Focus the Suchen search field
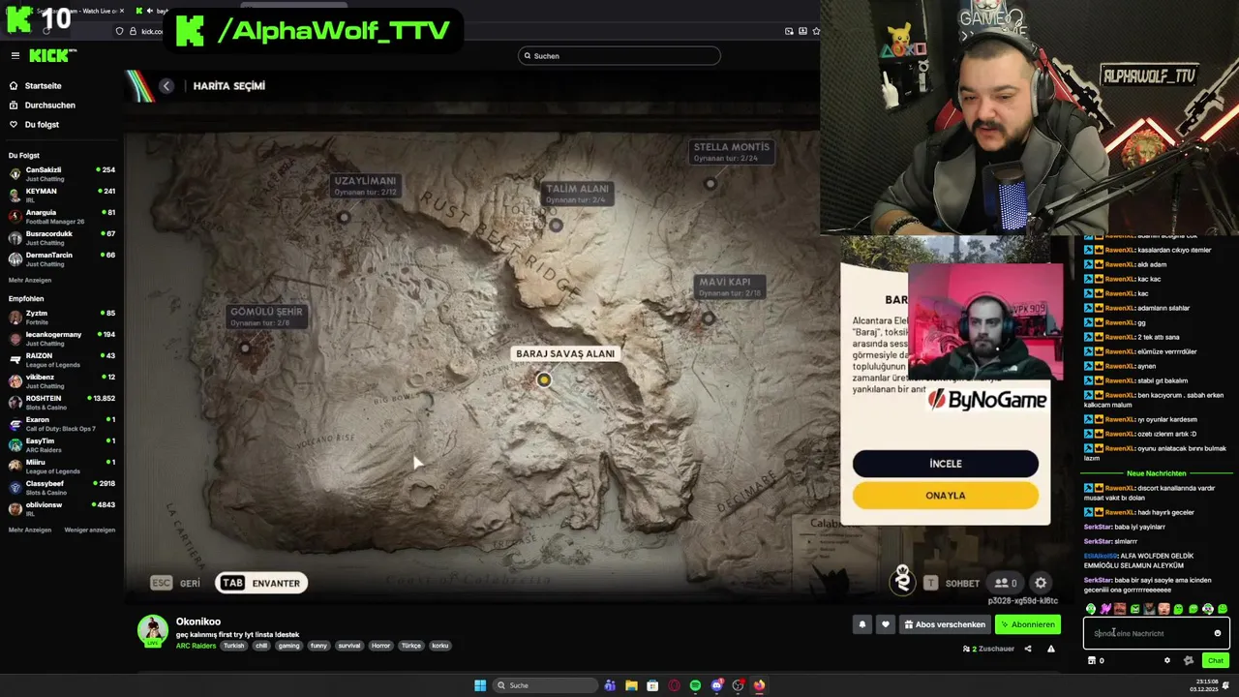The height and width of the screenshot is (697, 1239). pos(619,56)
